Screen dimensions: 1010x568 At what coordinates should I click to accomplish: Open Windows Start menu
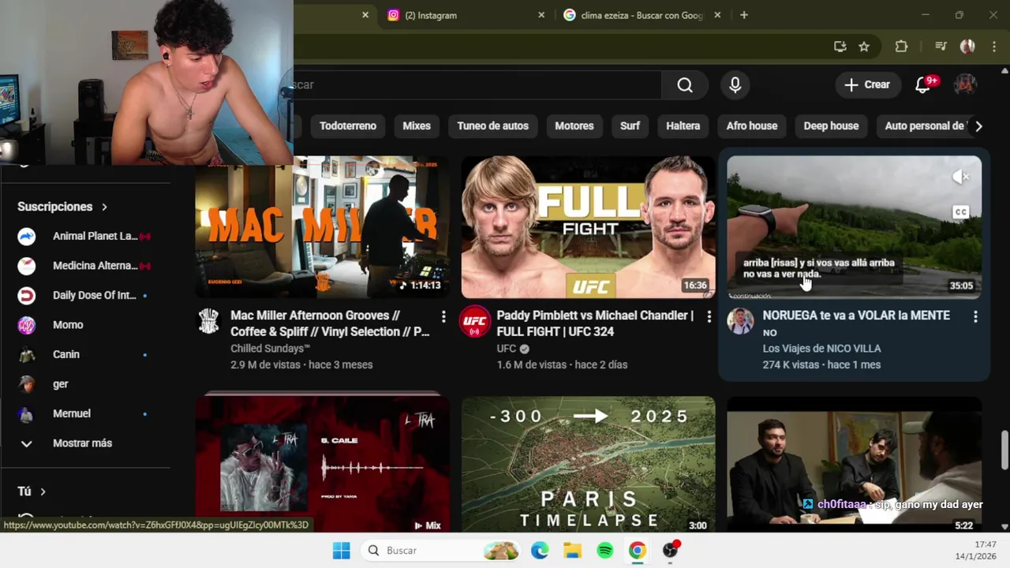341,551
